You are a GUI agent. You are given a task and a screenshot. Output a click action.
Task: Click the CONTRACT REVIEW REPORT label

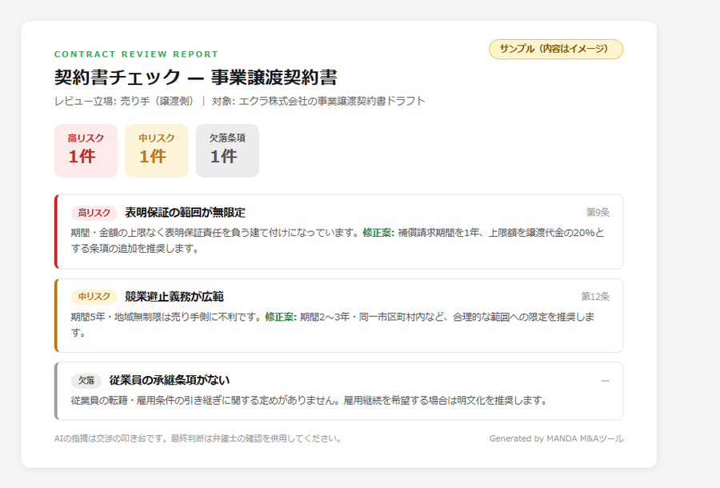[136, 54]
